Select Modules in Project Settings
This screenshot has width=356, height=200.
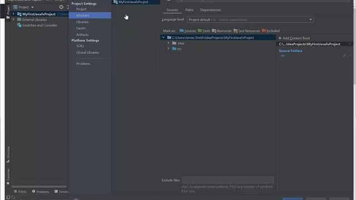pyautogui.click(x=90, y=16)
